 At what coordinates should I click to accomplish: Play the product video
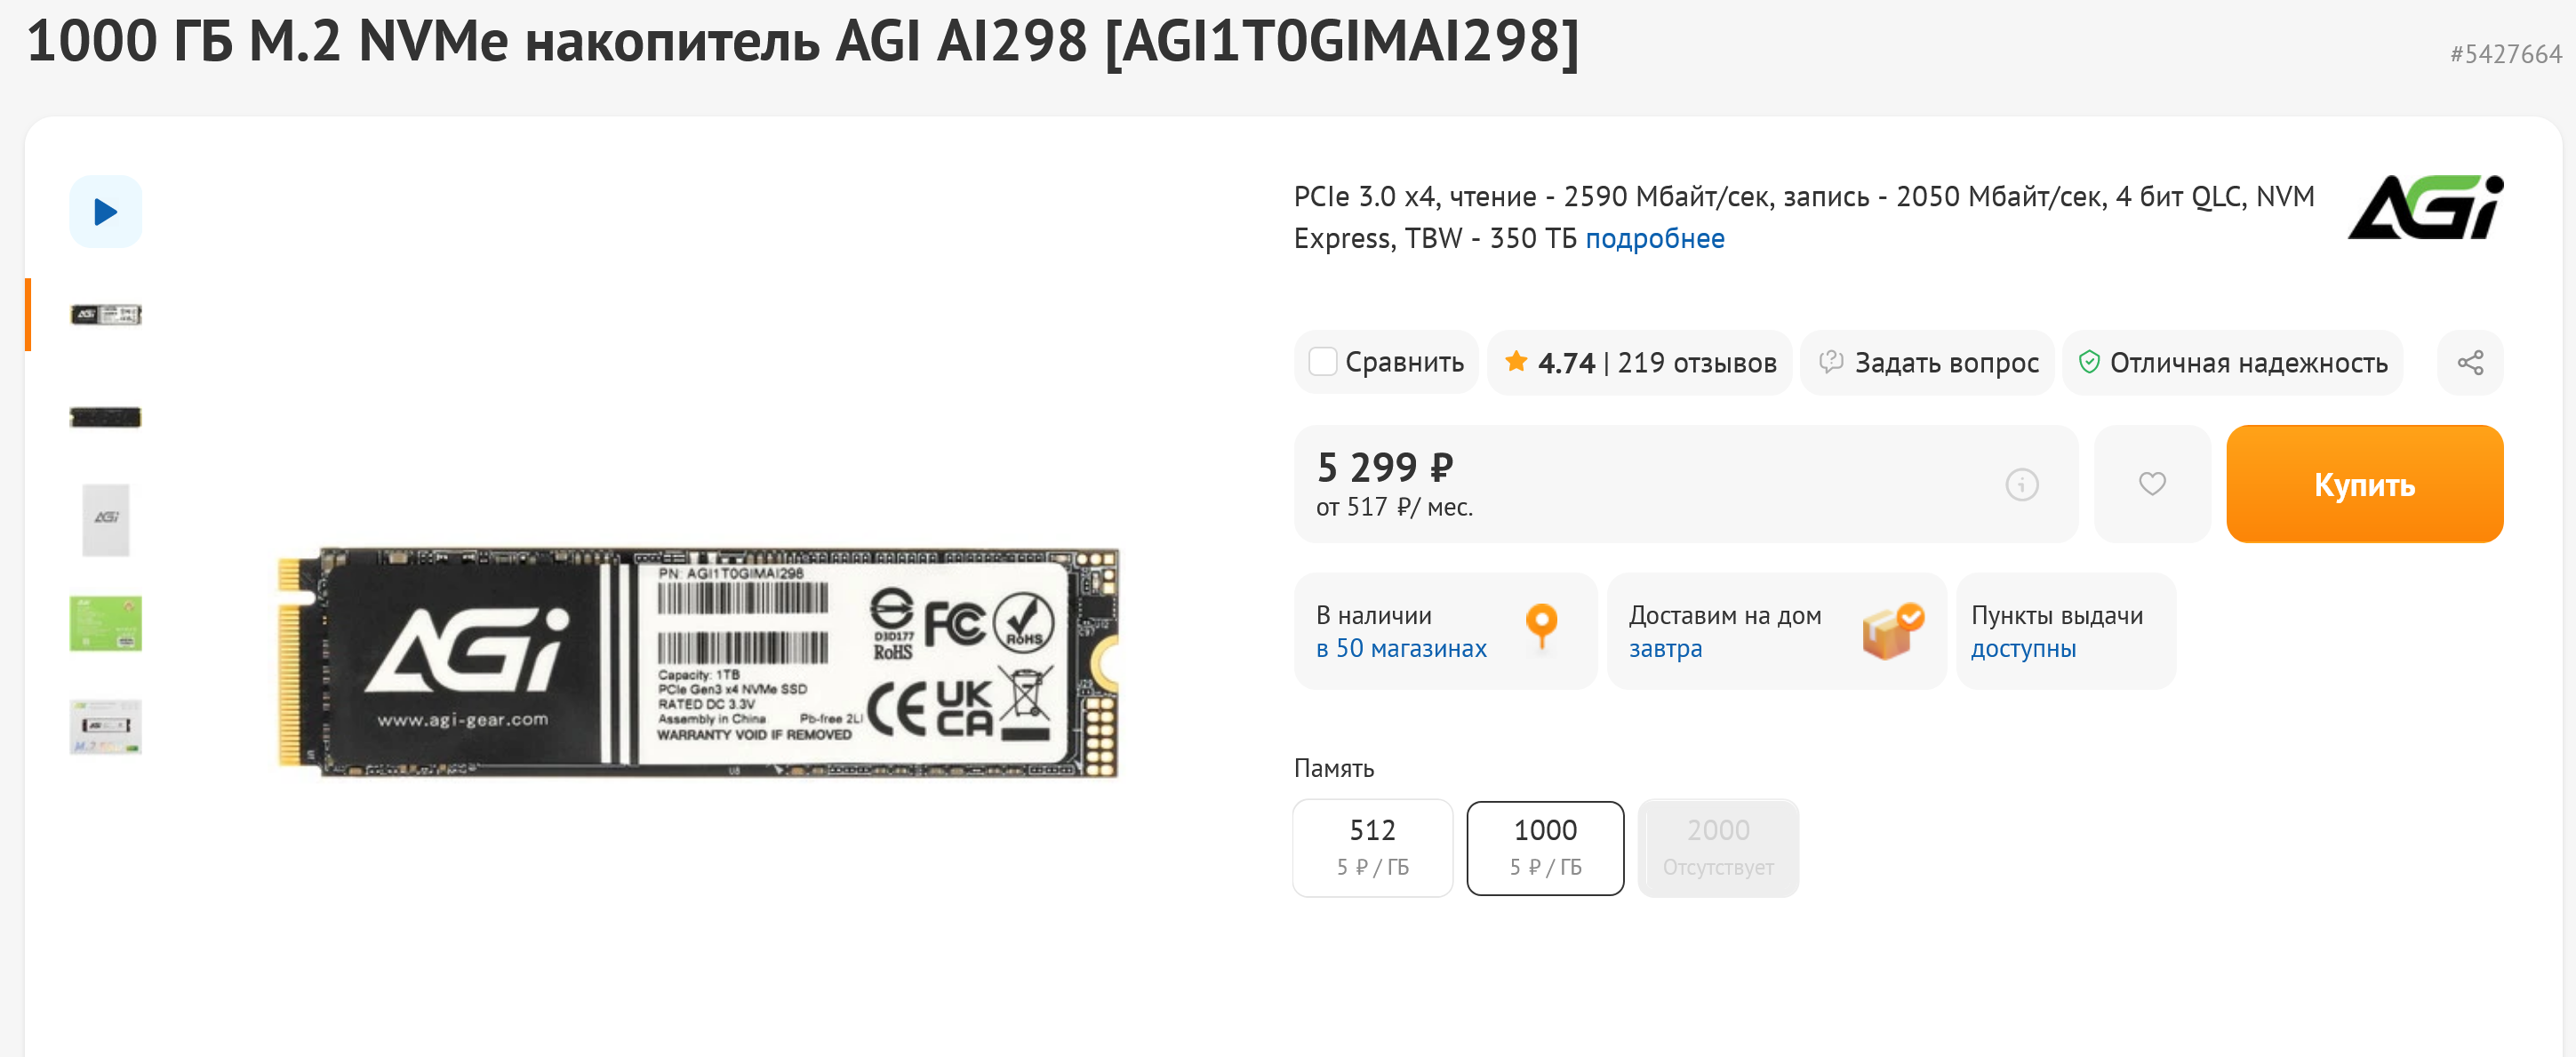coord(105,211)
